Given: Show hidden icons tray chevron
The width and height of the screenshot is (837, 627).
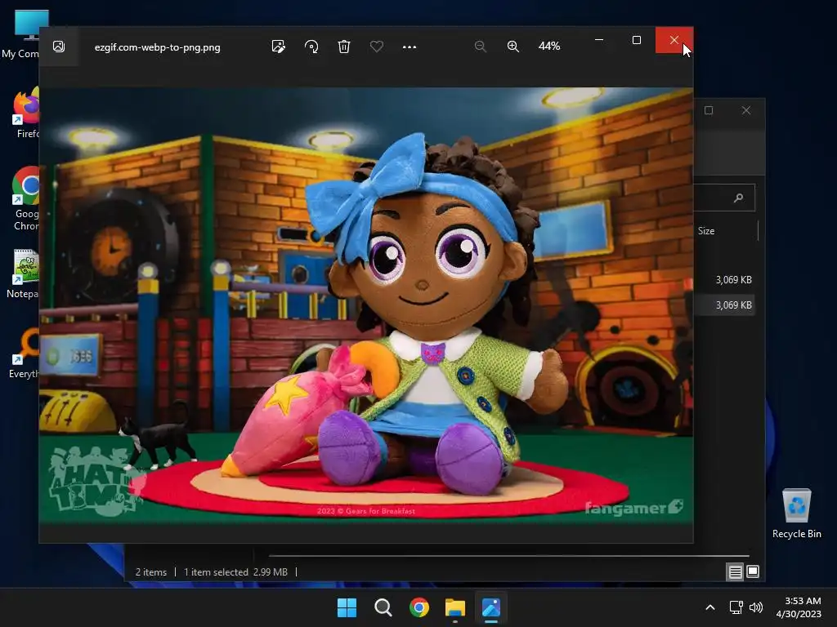Looking at the screenshot, I should (x=710, y=607).
